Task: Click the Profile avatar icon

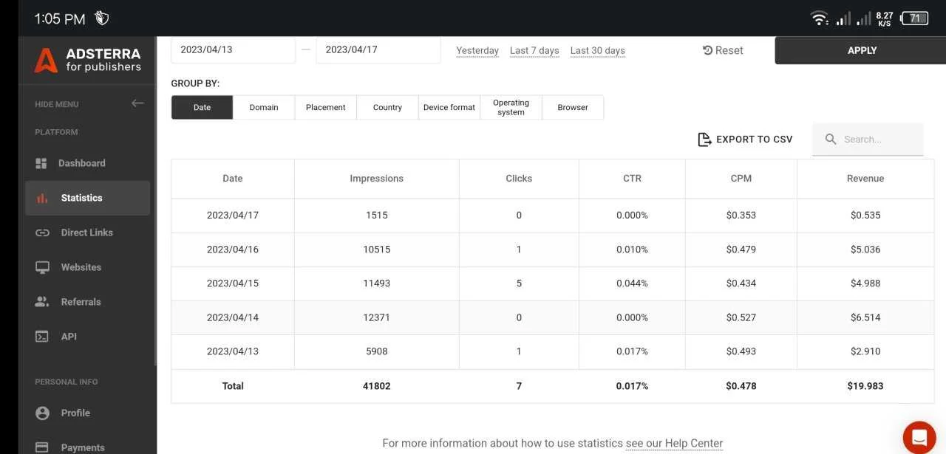Action: coord(42,413)
